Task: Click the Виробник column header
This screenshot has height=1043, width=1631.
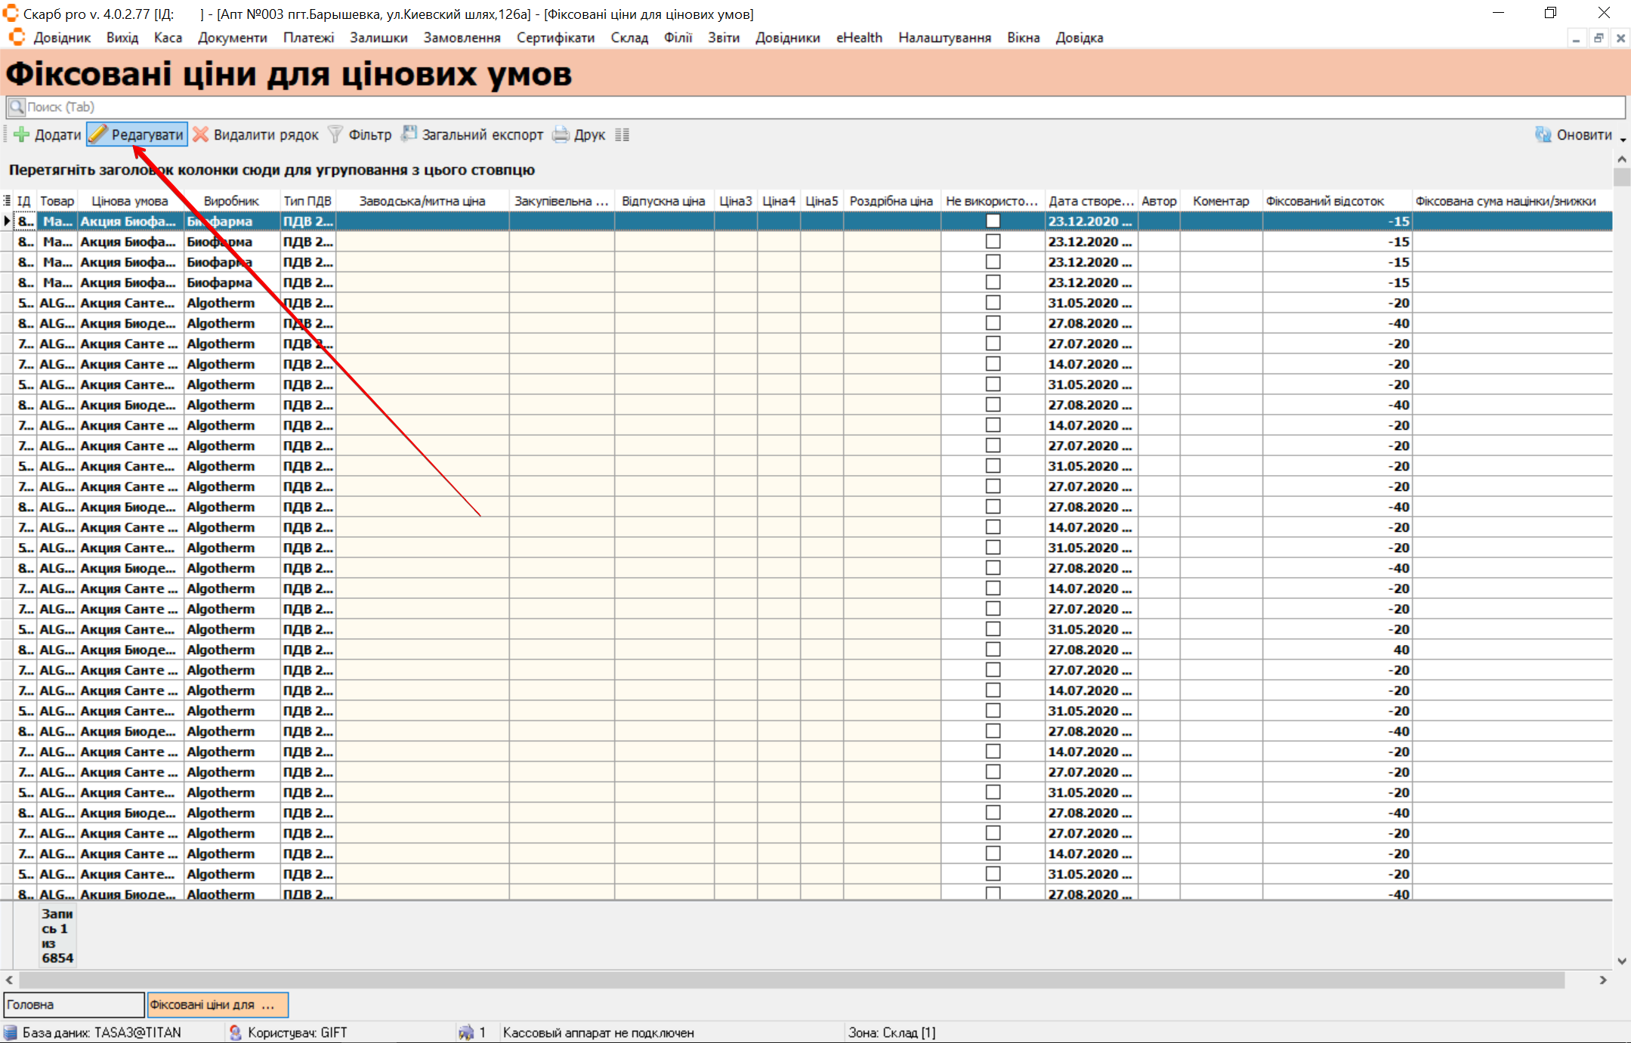Action: click(x=231, y=201)
